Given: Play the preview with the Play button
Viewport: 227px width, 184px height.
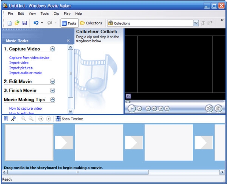Looking at the screenshot, I should point(131,108).
